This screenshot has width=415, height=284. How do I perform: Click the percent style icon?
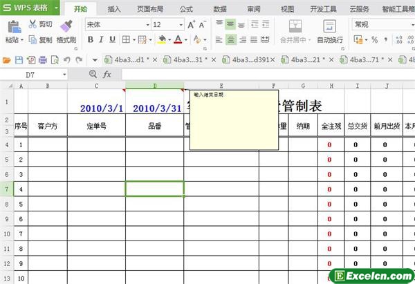tap(374, 39)
